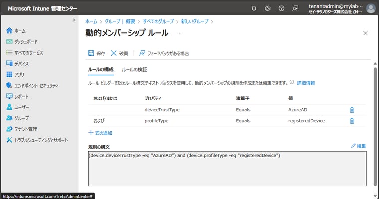Viewport: 379px width, 199px height.
Task: Close the 動的メンバーシップ ルール pane
Action: [x=365, y=33]
